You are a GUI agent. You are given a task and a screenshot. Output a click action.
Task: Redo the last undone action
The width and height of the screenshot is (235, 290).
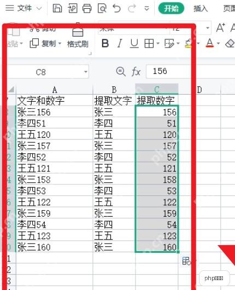(132, 9)
